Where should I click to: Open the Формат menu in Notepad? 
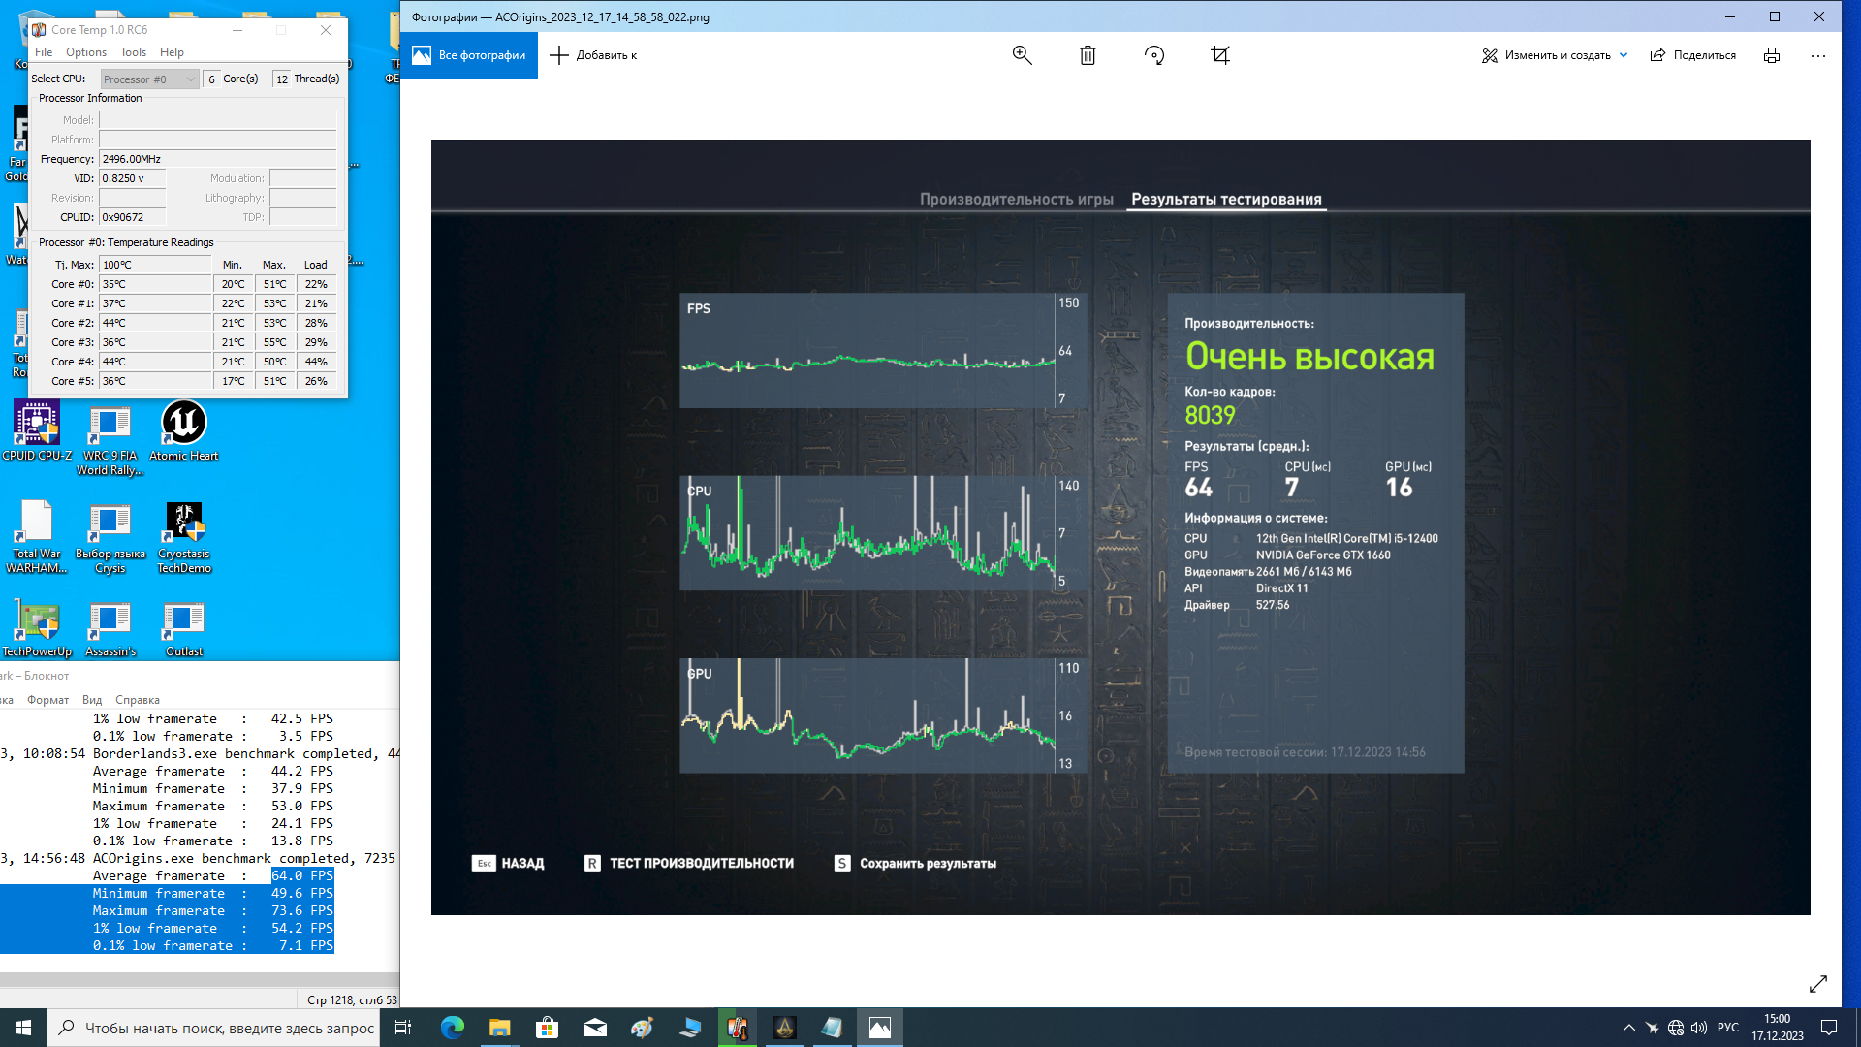(47, 700)
